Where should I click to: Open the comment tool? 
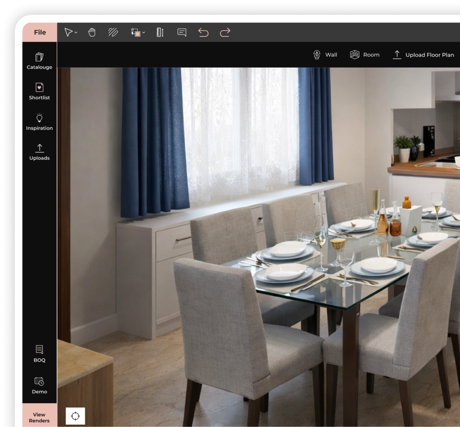tap(182, 32)
